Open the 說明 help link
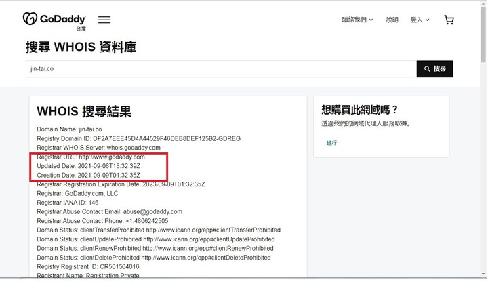Screen dimensions: 488x305 click(x=392, y=20)
